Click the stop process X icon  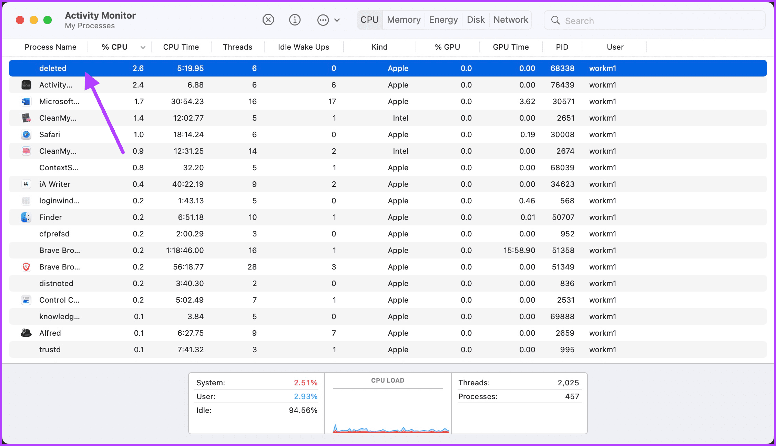point(268,20)
